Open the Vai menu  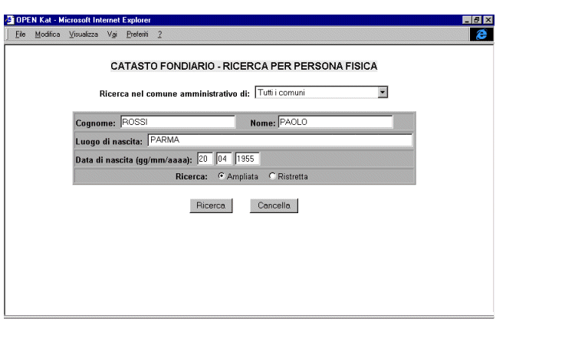[x=111, y=34]
